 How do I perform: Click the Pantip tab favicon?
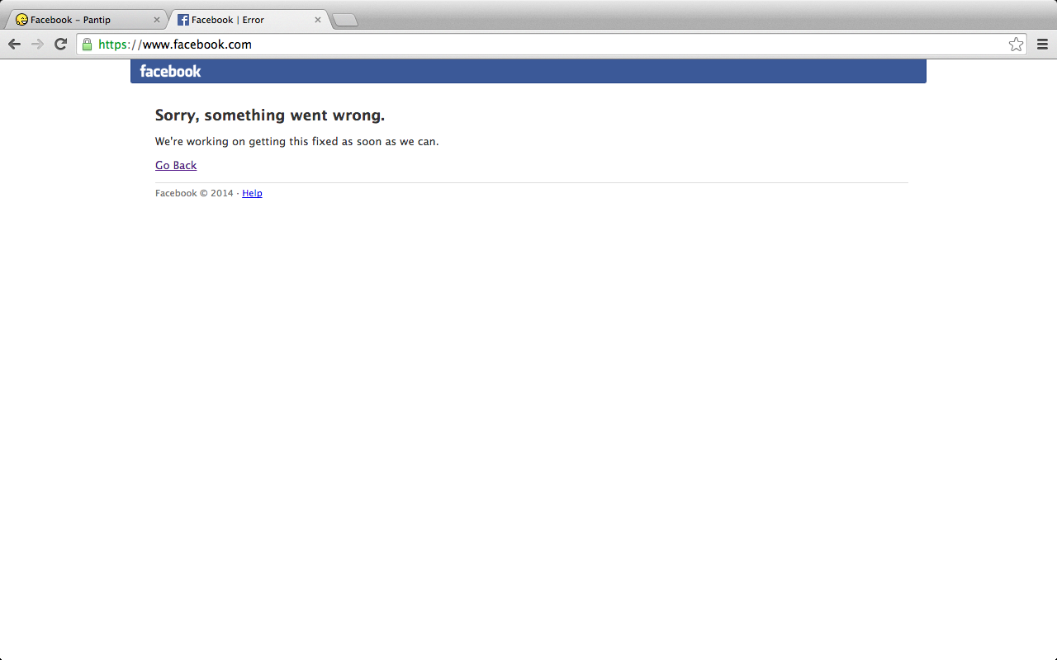21,20
